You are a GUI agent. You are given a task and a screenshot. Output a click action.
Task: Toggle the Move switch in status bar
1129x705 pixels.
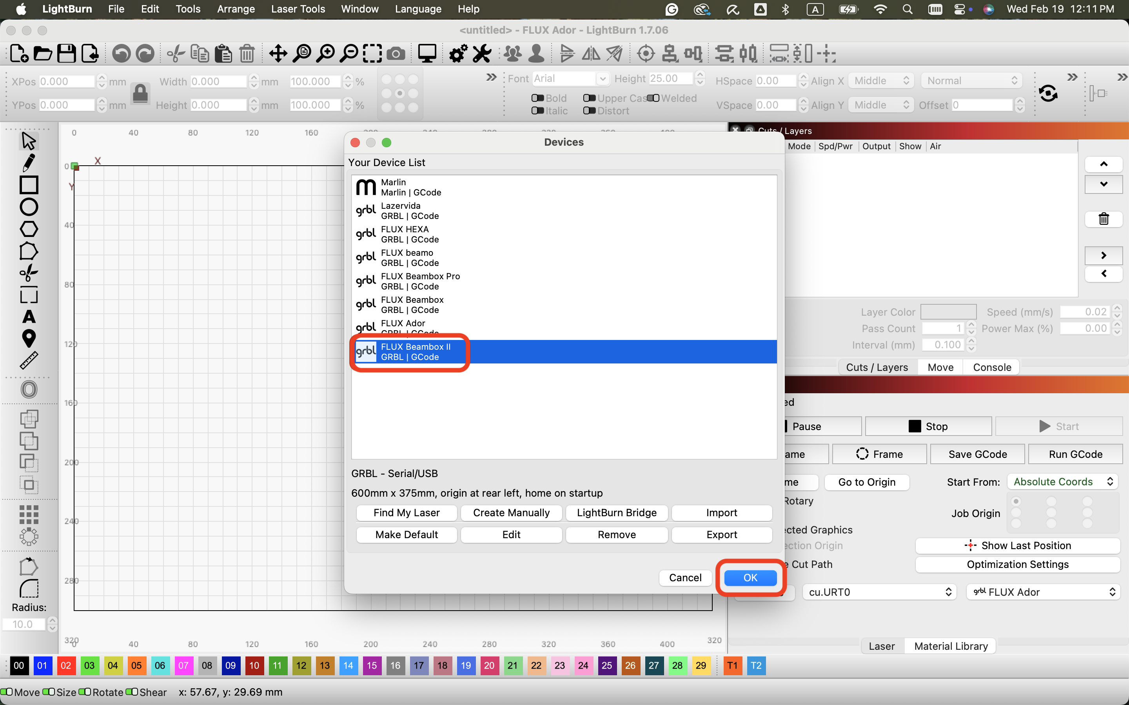[7, 692]
